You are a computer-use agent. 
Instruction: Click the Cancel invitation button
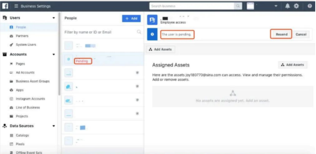[x=301, y=34]
